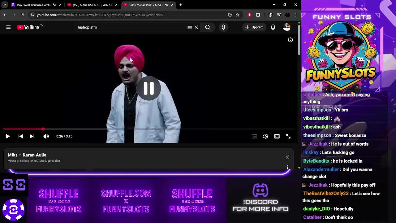Toggle video playback with the play button
Screen dimensions: 396x223
[x=7, y=136]
